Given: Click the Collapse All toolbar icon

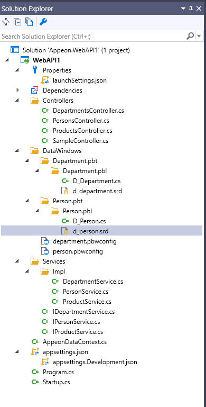Looking at the screenshot, I should (x=17, y=22).
